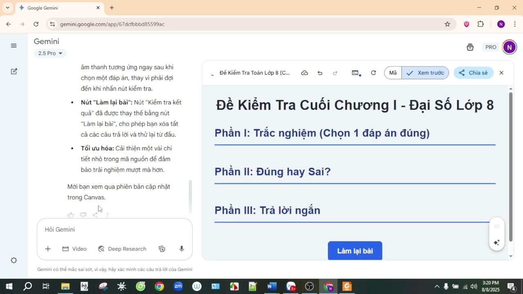Viewport: 523px width, 294px height.
Task: Select the Deep Research tool
Action: 122,249
